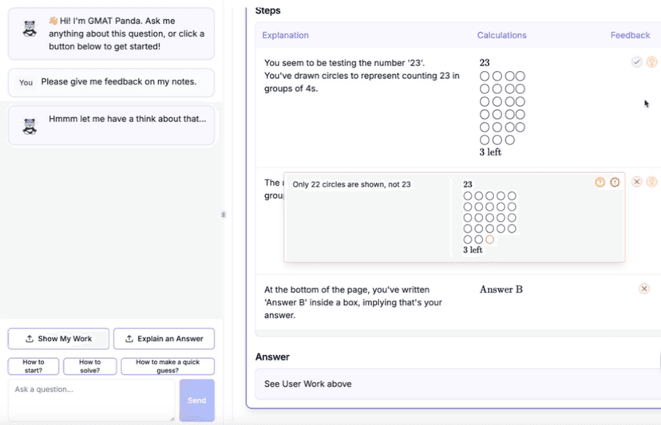Click the GMAT Panda avatar in greeting message
661x425 pixels.
click(30, 29)
